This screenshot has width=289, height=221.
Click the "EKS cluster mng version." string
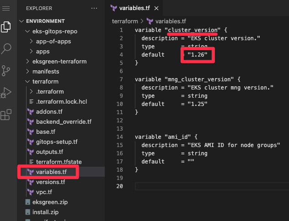click(x=230, y=88)
